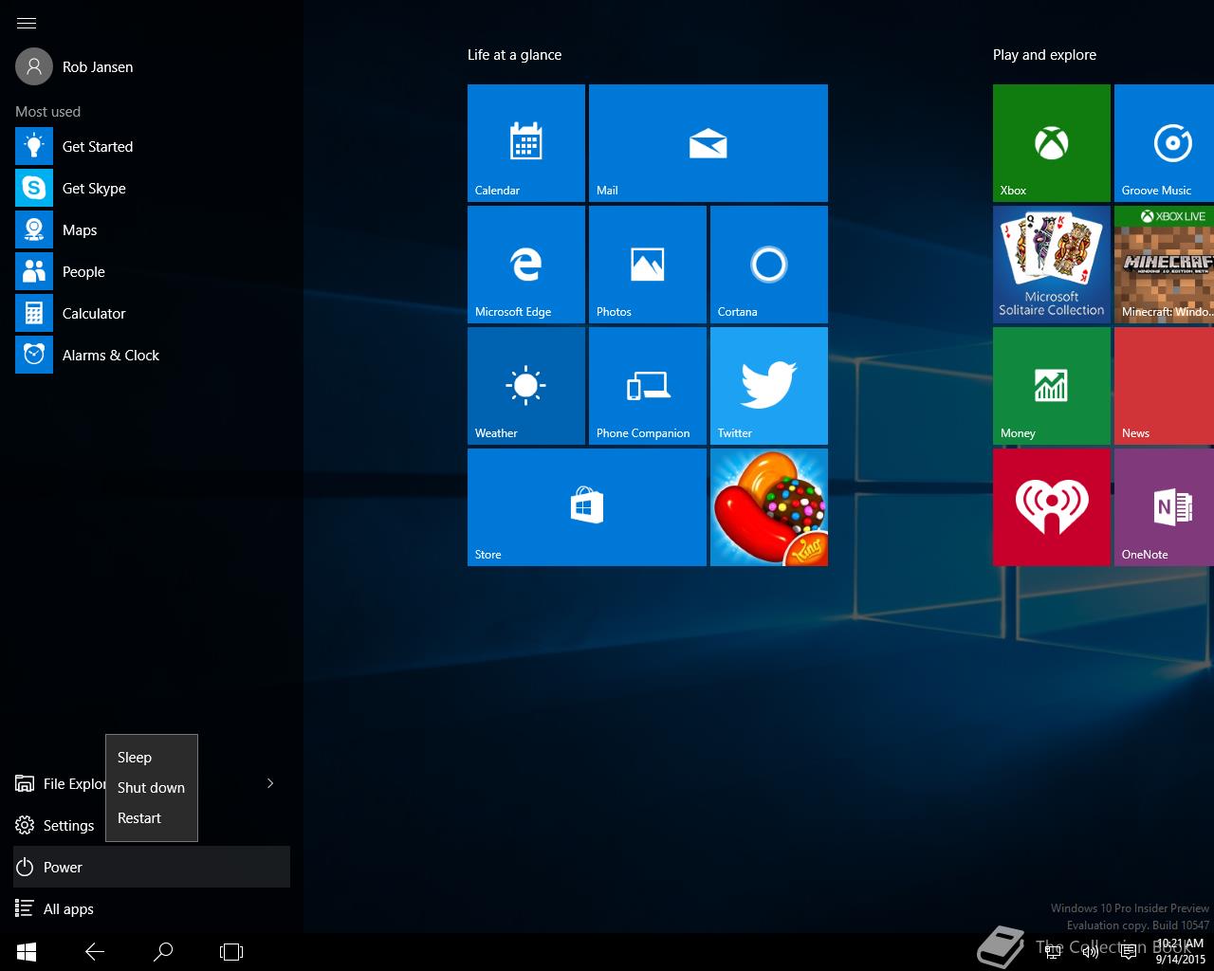Click the taskbar clock showing 10:21 AM
The image size is (1214, 971).
(1180, 951)
